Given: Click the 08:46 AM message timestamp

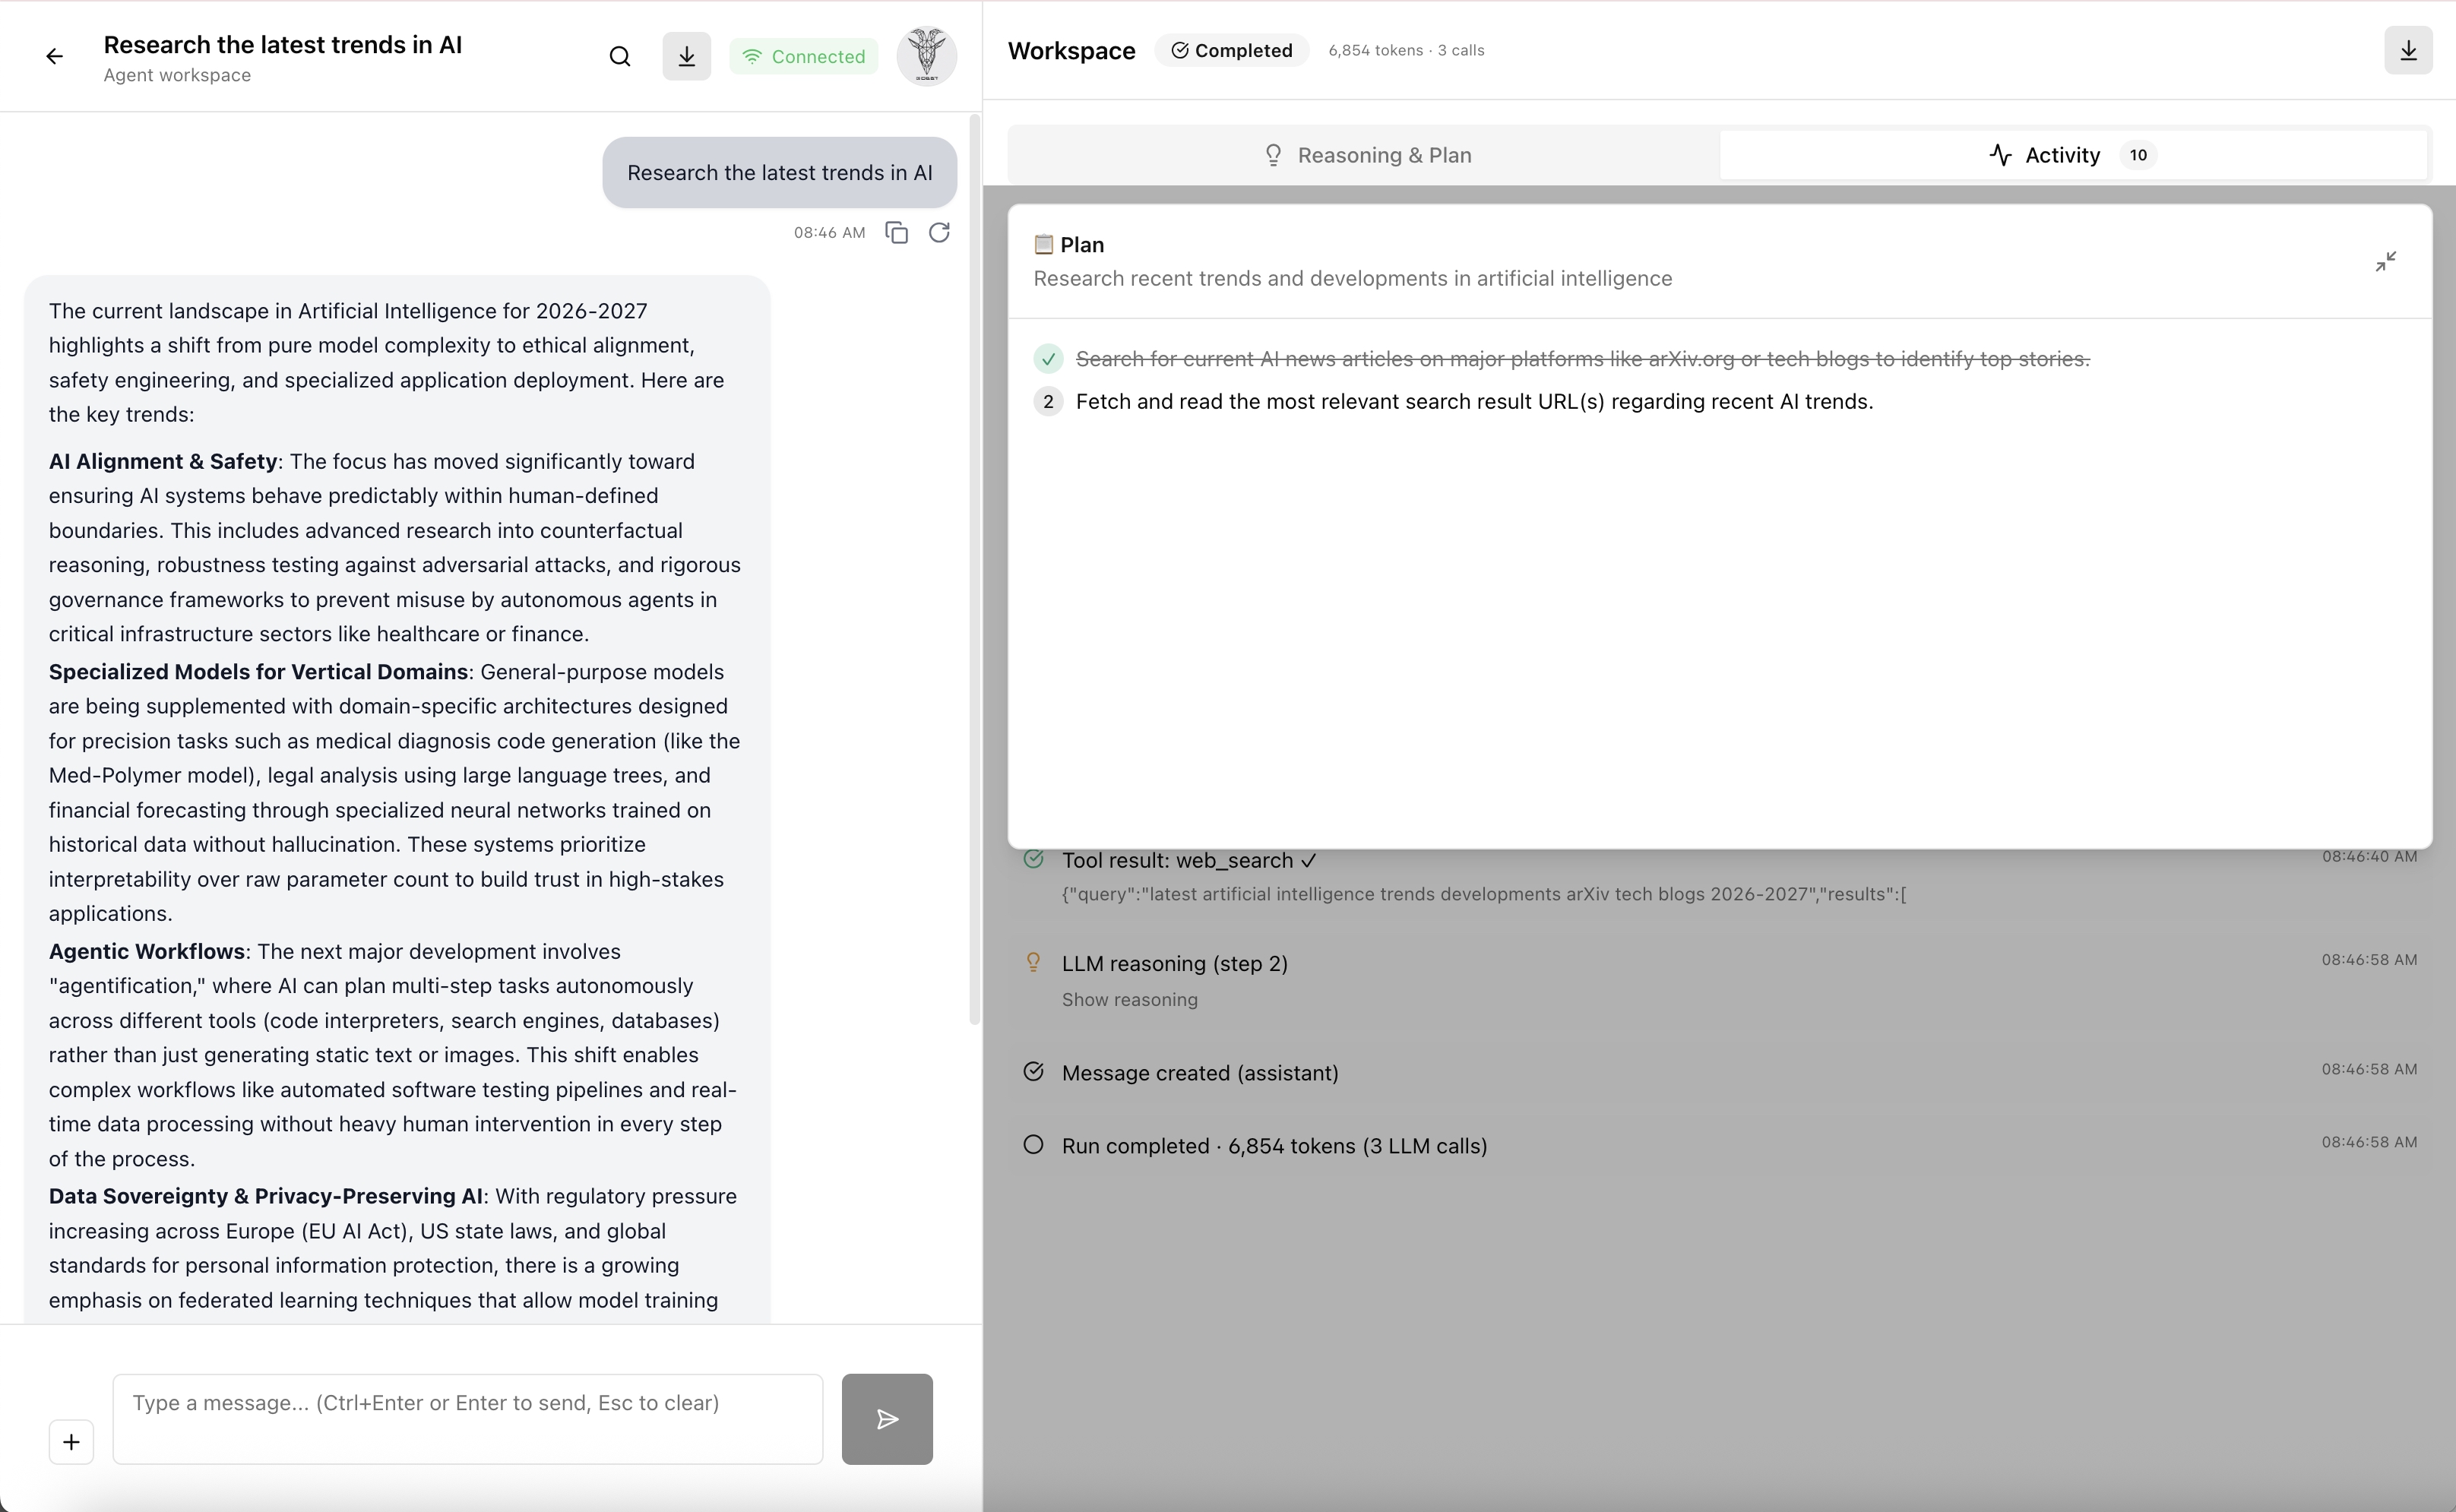Looking at the screenshot, I should (x=829, y=233).
